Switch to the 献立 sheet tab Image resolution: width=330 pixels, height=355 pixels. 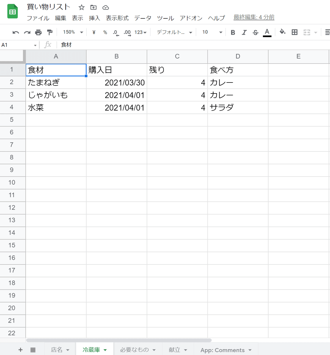point(175,350)
